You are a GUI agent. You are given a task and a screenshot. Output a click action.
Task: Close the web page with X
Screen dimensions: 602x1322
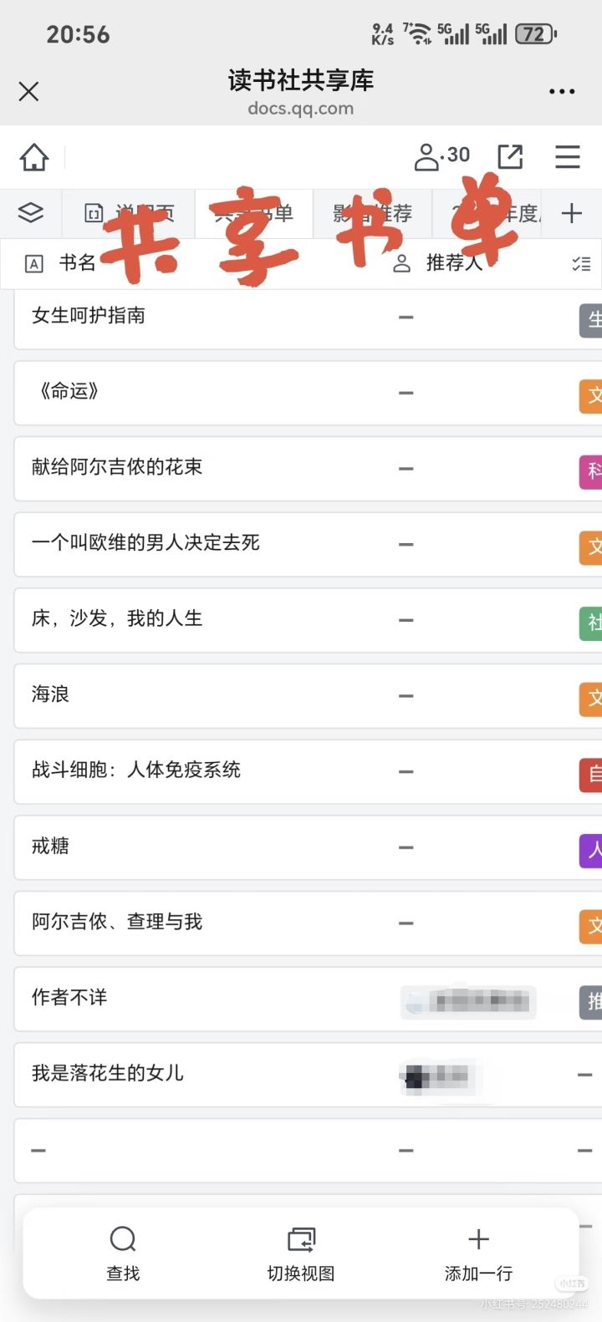pos(29,91)
